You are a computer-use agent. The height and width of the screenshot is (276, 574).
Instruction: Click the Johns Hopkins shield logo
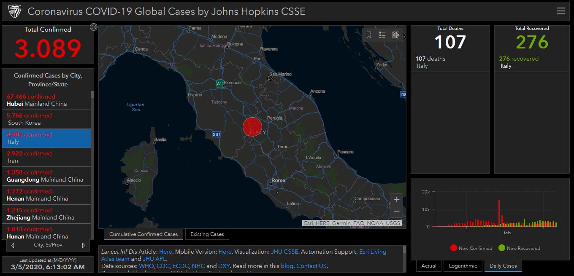point(14,11)
